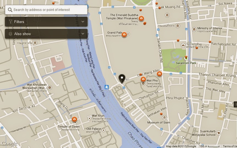The width and height of the screenshot is (237, 148).
Task: Click the Museum of Siam icon
Action: coord(164,117)
